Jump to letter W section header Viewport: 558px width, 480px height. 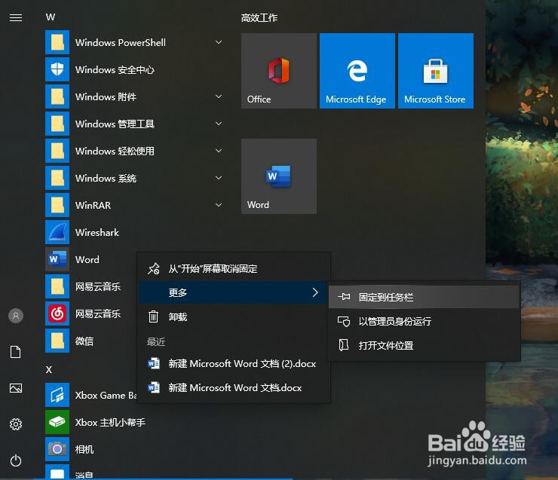(51, 17)
